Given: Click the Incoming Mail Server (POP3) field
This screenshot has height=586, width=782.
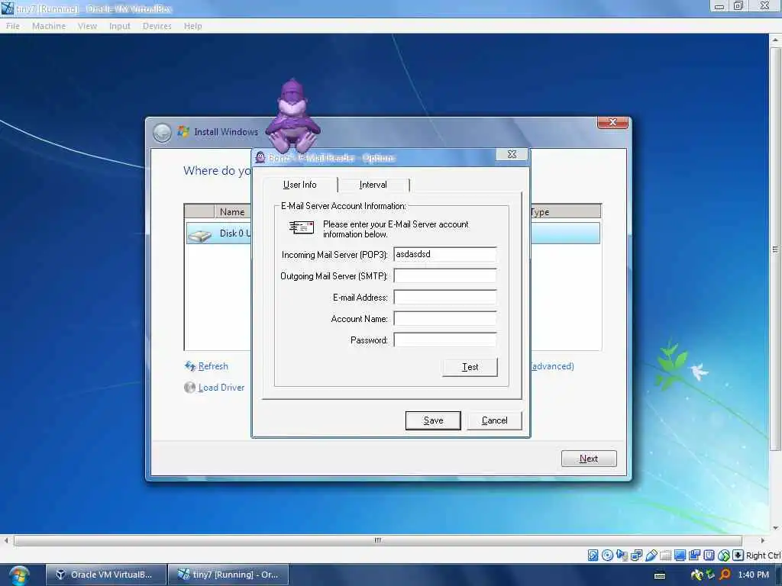Looking at the screenshot, I should tap(445, 254).
